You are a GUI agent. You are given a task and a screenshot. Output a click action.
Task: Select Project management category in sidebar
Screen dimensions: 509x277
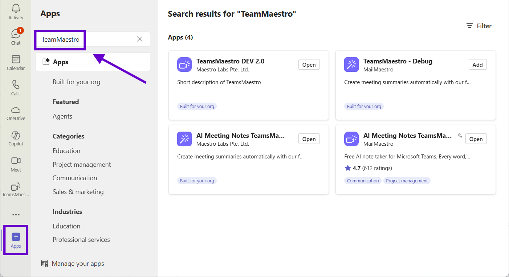click(82, 165)
